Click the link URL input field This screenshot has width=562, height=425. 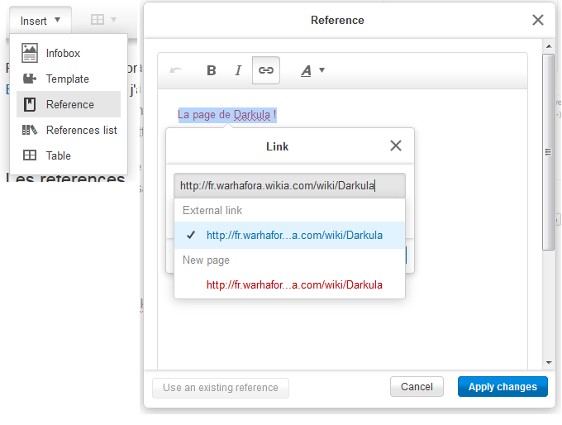click(289, 186)
